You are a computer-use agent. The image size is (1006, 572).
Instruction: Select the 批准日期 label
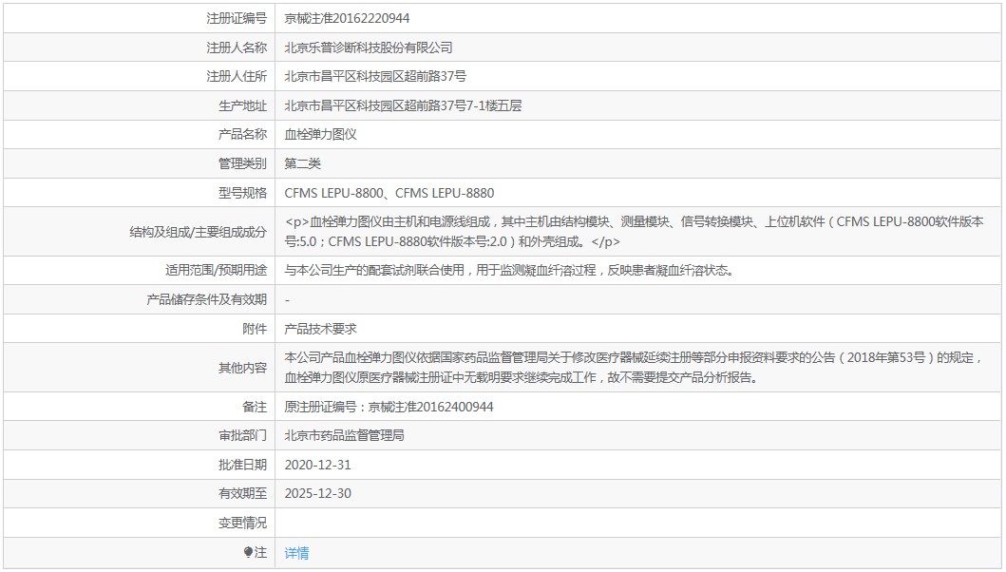(242, 465)
